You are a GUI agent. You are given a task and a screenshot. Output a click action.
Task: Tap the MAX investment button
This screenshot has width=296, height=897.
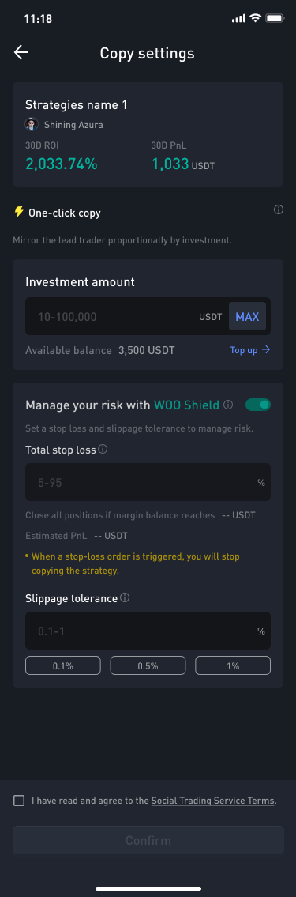pos(247,316)
